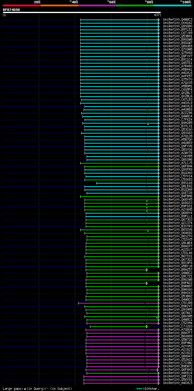The width and height of the screenshot is (194, 391).
Task: Open hit UniRef100_Q4W8C3
Action: (x=178, y=19)
